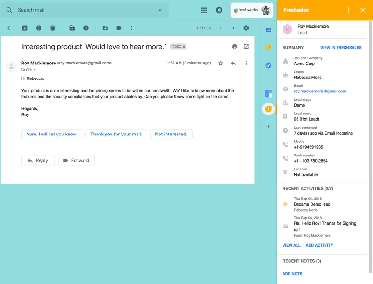The image size is (373, 284).
Task: Open Freshsales panel options menu
Action: click(348, 10)
